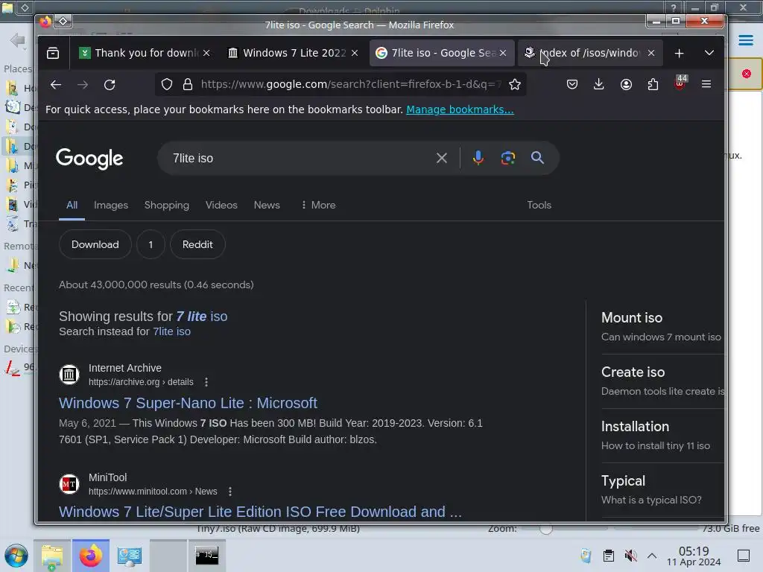Image resolution: width=763 pixels, height=572 pixels.
Task: Close the 7lite iso Google Search tab
Action: point(503,53)
